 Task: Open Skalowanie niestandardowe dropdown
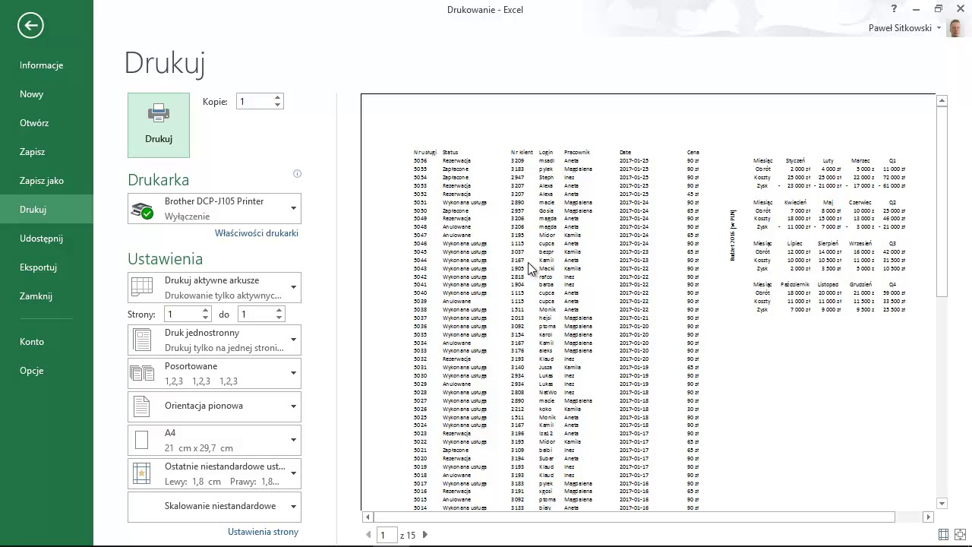pos(215,507)
